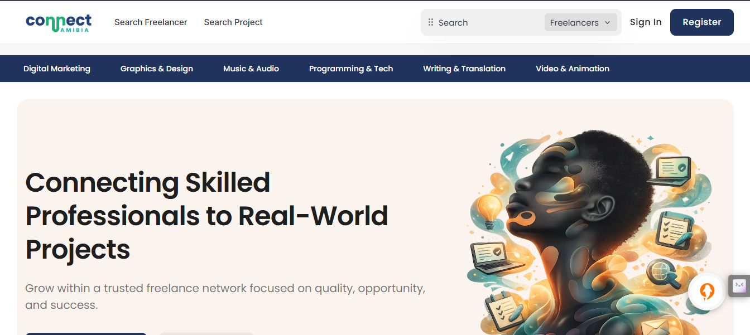The height and width of the screenshot is (335, 750).
Task: Click the Sign In link
Action: (x=646, y=22)
